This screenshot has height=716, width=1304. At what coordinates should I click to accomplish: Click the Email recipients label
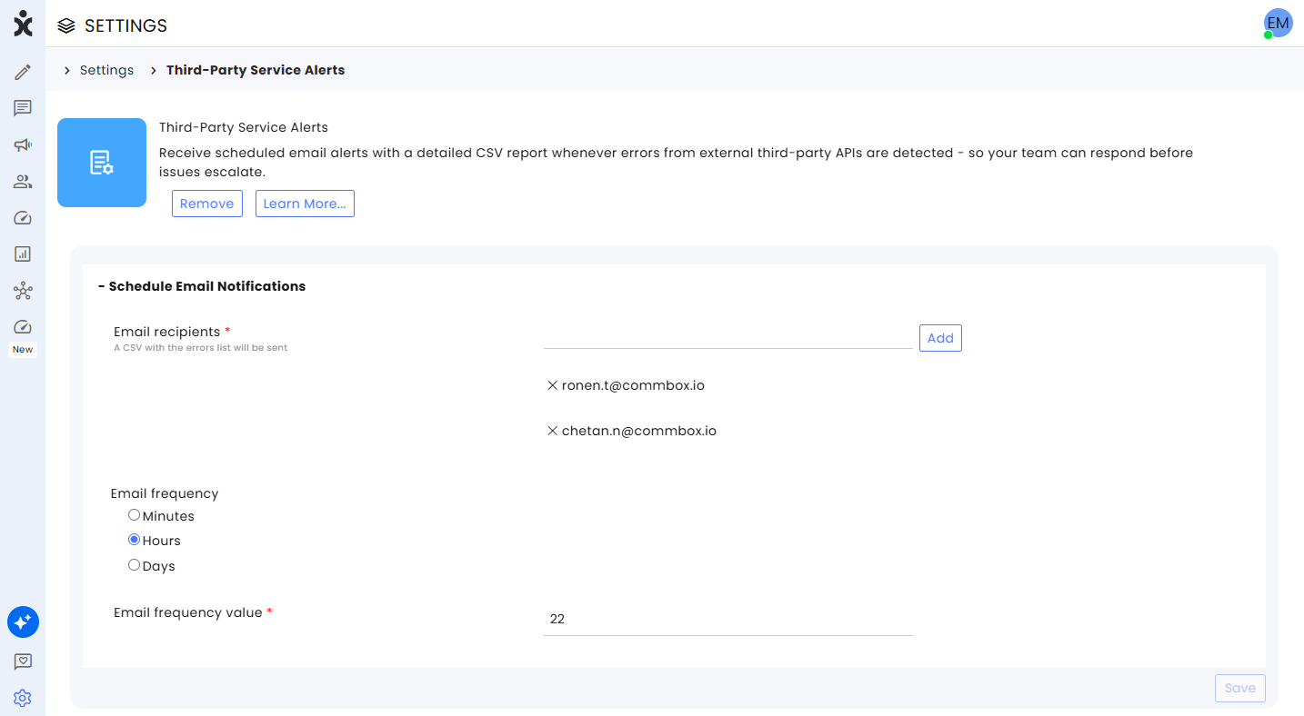[167, 332]
